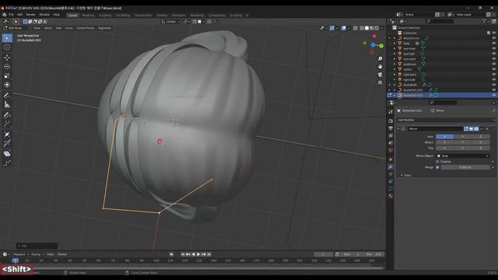Viewport: 498px width, 280px height.
Task: Open the Output properties tab
Action: click(391, 128)
